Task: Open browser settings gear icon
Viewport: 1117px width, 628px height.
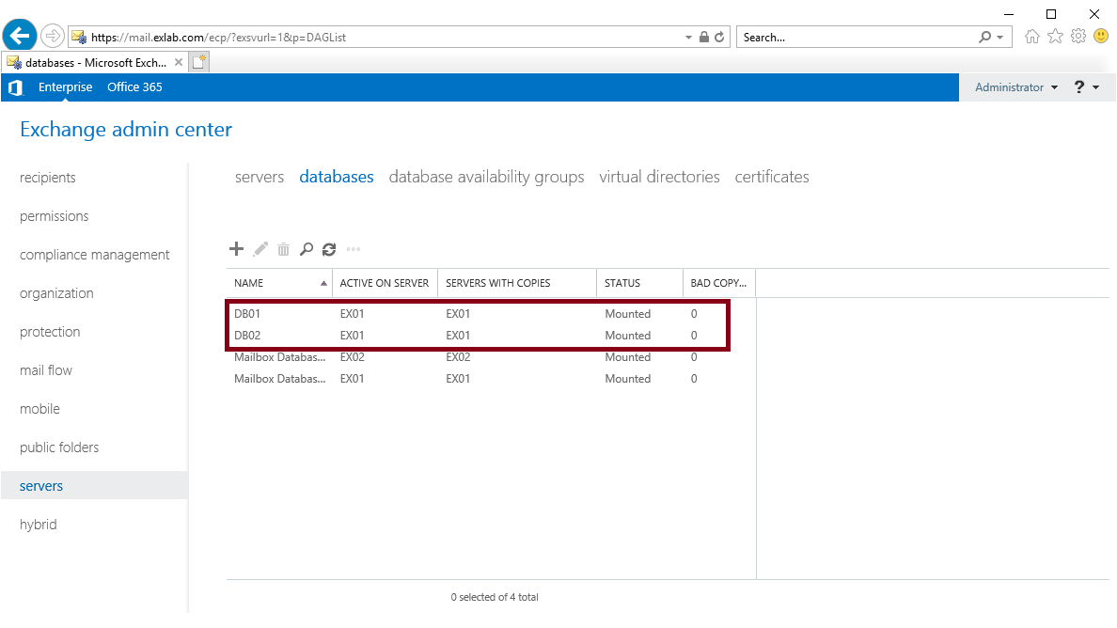Action: point(1078,37)
